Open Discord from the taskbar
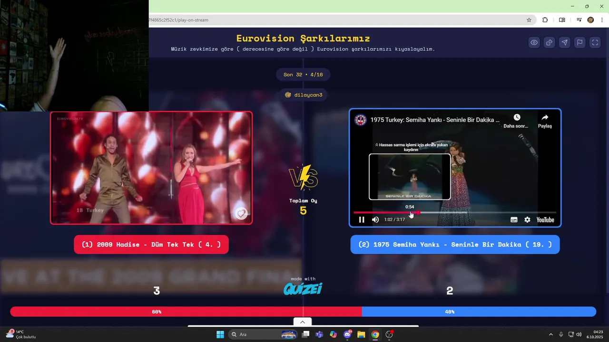Screen dimensions: 609x342 [347, 334]
